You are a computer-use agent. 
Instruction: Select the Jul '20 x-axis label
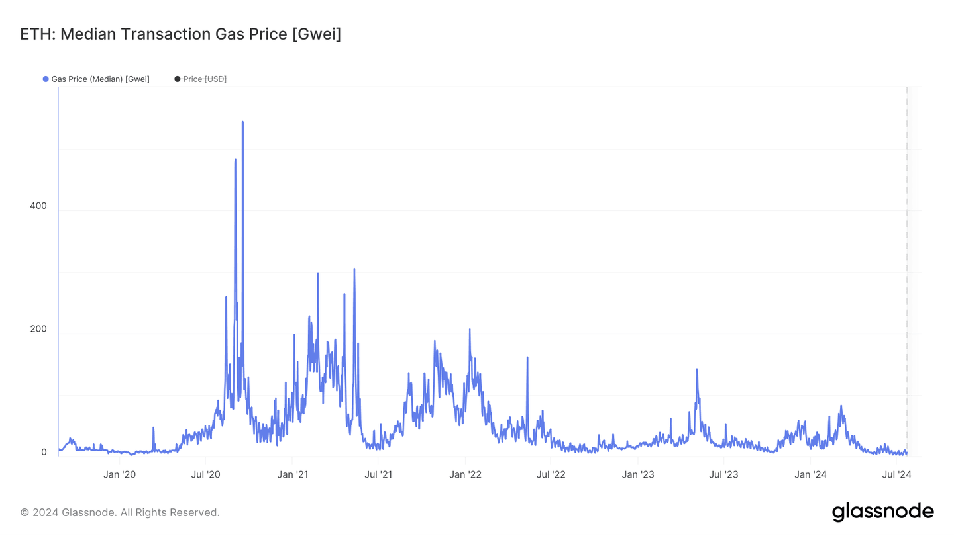pyautogui.click(x=206, y=474)
